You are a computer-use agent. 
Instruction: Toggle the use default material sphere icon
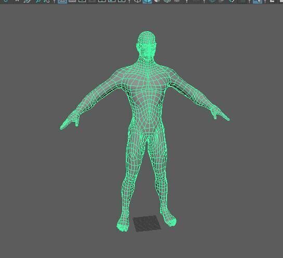click(x=158, y=1)
